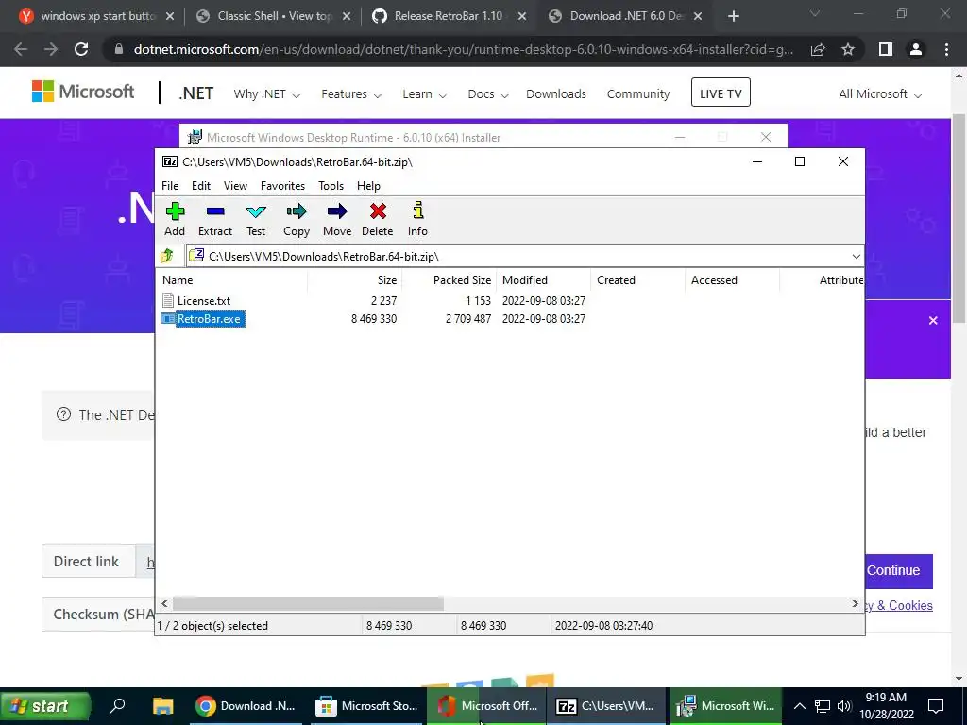Switch to Release RetroBar GitHub tab

[x=450, y=16]
